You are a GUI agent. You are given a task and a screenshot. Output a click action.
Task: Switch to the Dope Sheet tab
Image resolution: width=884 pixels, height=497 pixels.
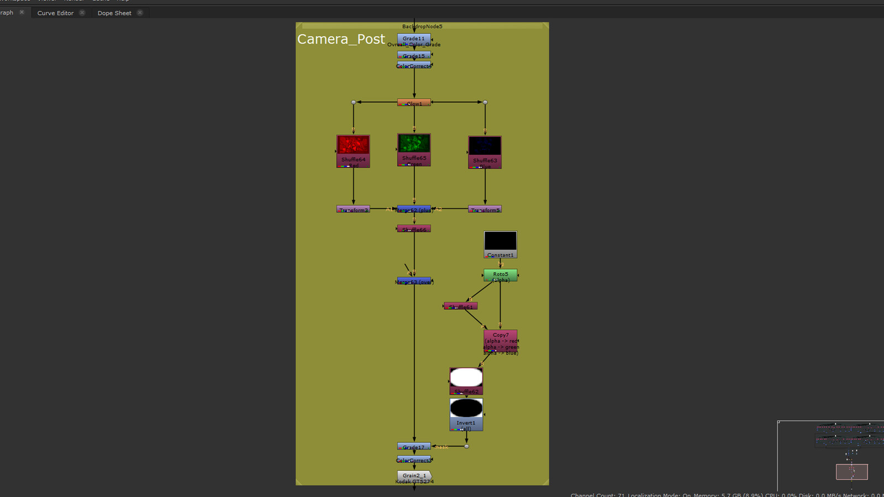[x=114, y=13]
